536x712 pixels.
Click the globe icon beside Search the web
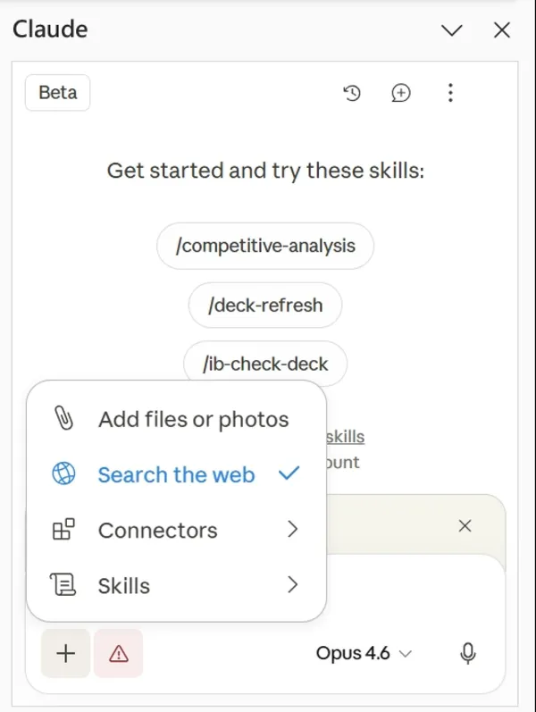(63, 474)
